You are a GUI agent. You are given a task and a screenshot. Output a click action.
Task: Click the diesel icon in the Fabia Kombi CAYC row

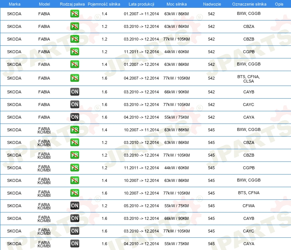click(x=74, y=231)
